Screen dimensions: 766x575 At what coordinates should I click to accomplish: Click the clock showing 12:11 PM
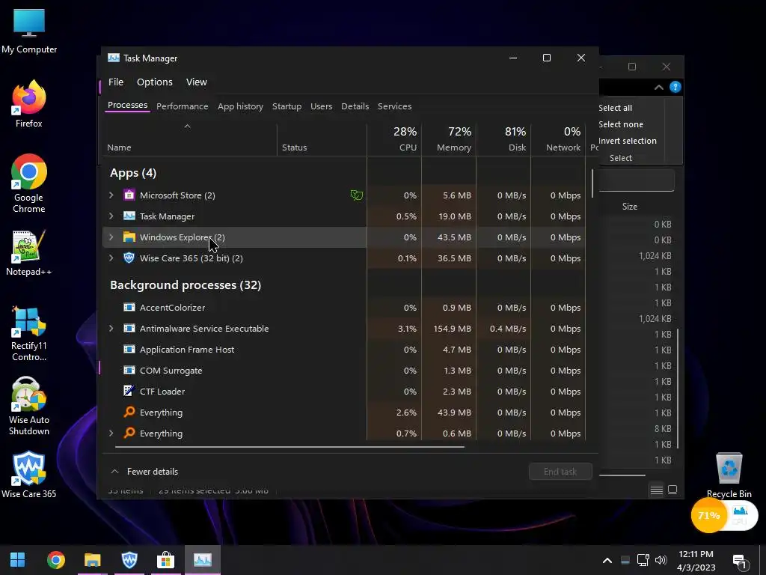click(696, 560)
